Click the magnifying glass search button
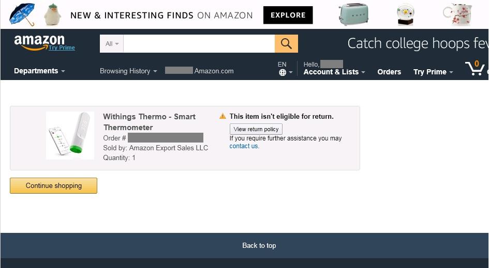This screenshot has width=489, height=268. pyautogui.click(x=286, y=43)
